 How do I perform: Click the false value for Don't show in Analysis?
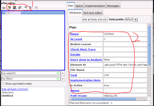(107, 60)
